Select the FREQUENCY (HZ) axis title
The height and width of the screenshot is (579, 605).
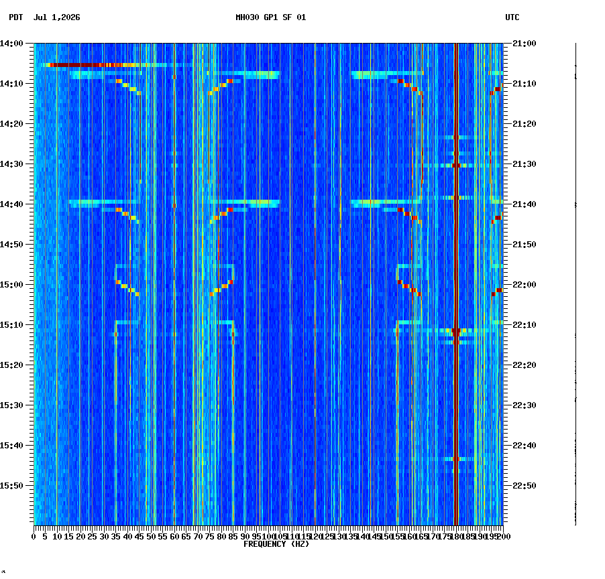click(x=276, y=544)
